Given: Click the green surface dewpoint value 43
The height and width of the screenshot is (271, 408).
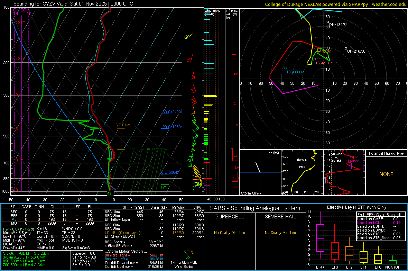Looking at the screenshot, I should point(109,193).
